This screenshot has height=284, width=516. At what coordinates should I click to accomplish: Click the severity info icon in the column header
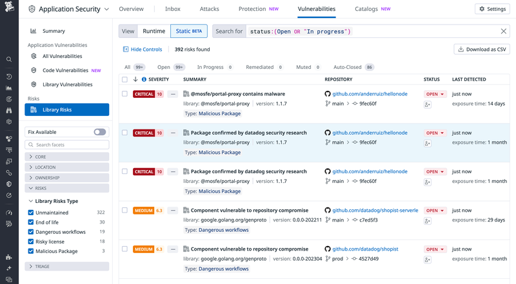click(x=144, y=80)
